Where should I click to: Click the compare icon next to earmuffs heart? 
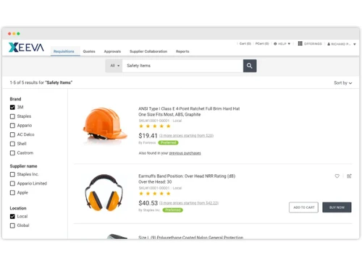349,176
